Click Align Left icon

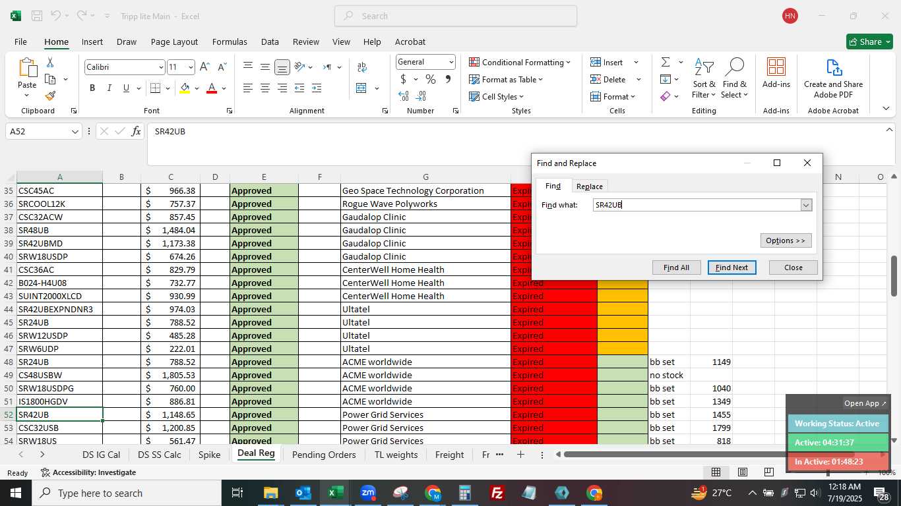(x=248, y=88)
